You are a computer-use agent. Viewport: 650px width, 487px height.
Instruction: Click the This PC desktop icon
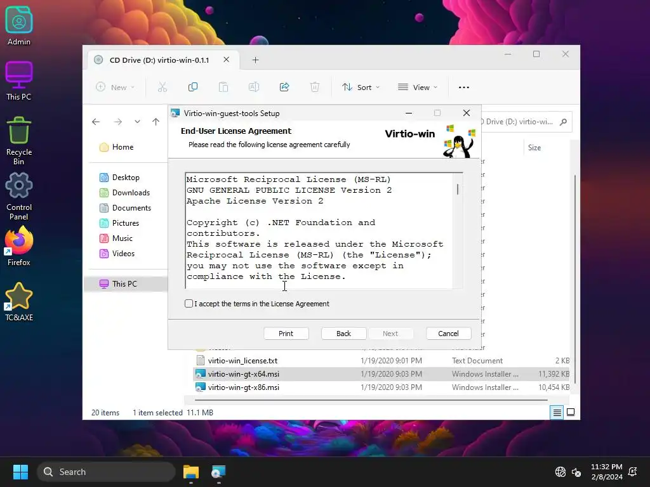18,81
